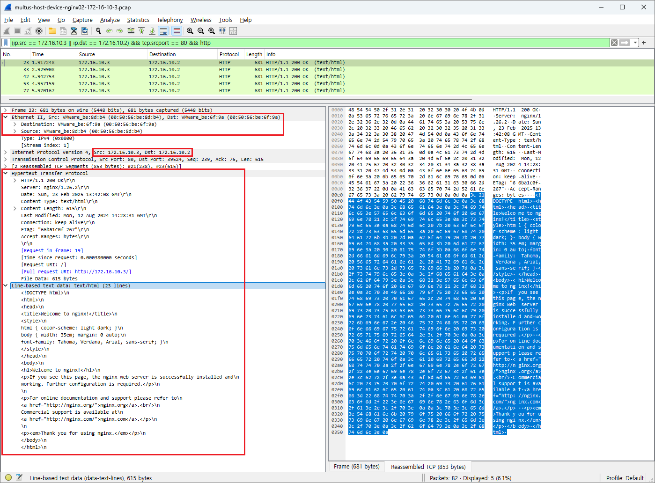Expand Transmission Control Protocol node
655x483 pixels.
[x=6, y=160]
